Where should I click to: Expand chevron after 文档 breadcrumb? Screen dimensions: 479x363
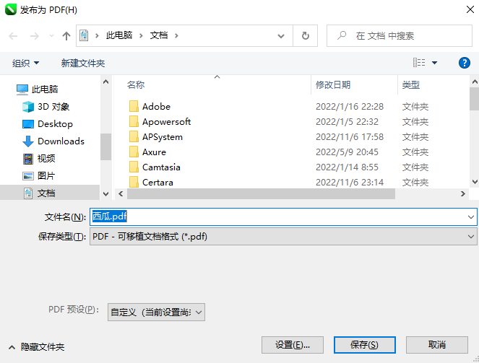click(176, 35)
